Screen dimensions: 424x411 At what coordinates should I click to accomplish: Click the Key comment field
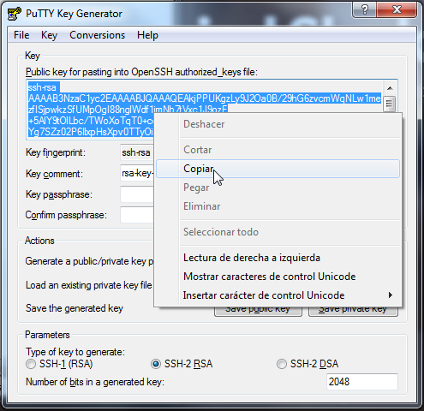click(x=137, y=173)
